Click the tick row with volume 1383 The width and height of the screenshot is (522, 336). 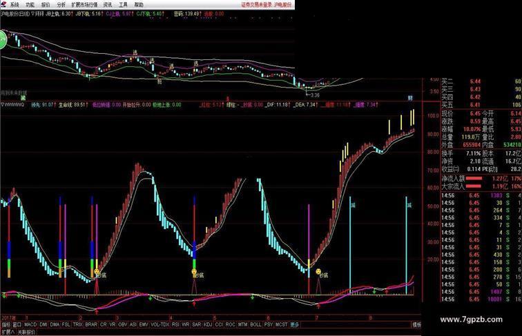[x=481, y=196]
